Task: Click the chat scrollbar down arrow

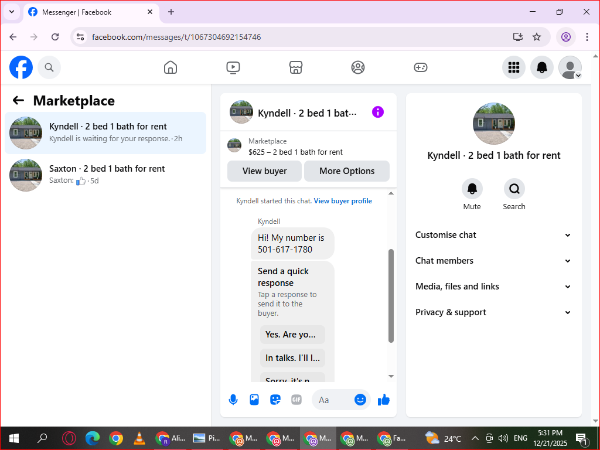Action: 391,377
